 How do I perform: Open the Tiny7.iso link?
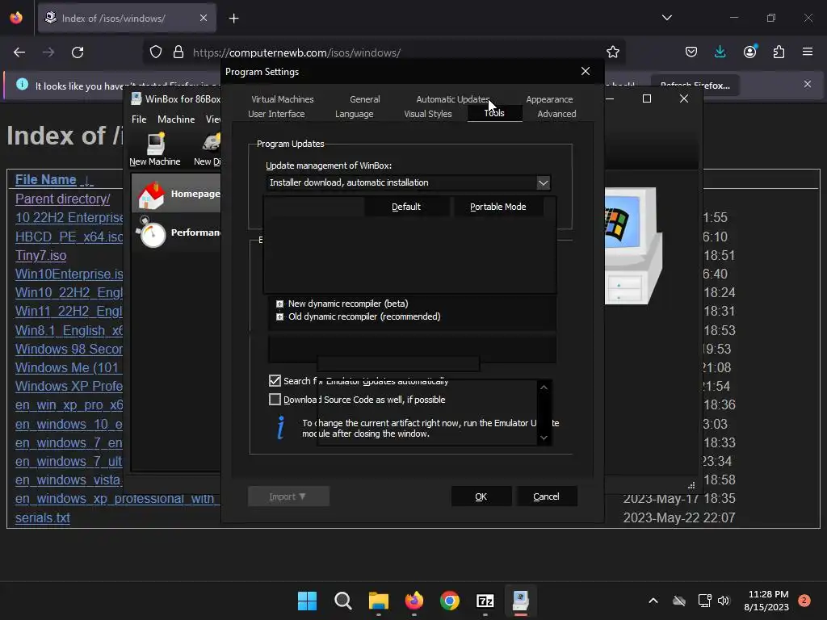pyautogui.click(x=40, y=255)
